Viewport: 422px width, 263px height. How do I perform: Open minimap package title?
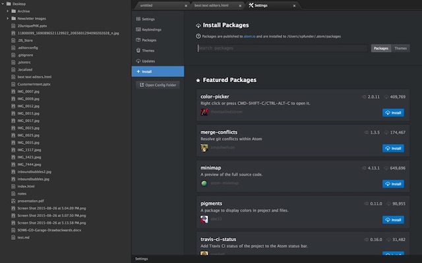tap(211, 168)
